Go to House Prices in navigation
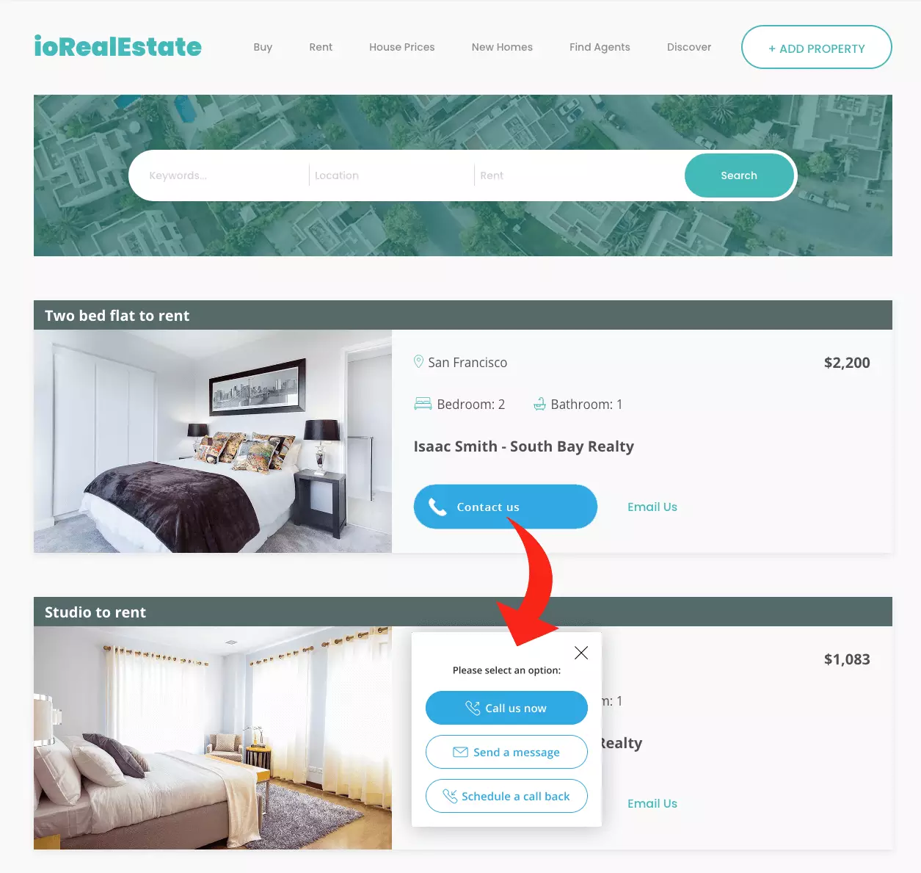This screenshot has width=921, height=873. pyautogui.click(x=402, y=47)
